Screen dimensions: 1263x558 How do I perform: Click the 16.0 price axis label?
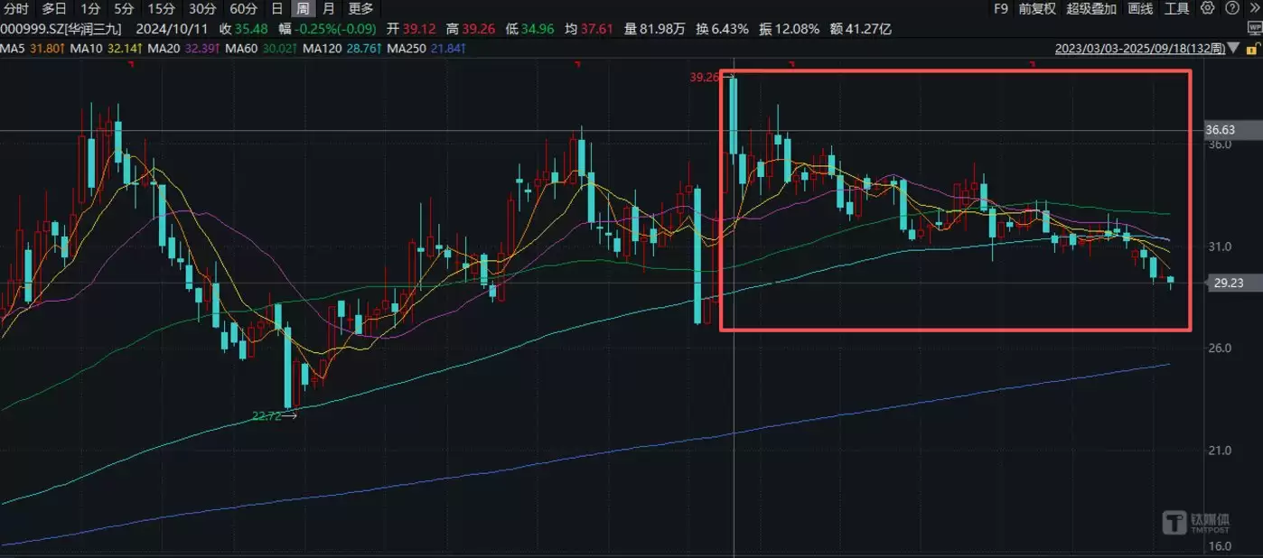1220,547
